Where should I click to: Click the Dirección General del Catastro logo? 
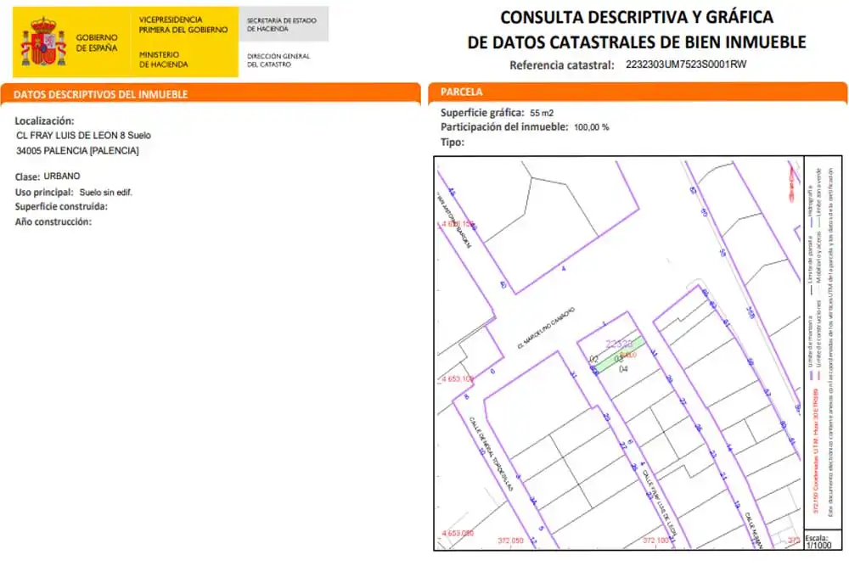point(278,60)
